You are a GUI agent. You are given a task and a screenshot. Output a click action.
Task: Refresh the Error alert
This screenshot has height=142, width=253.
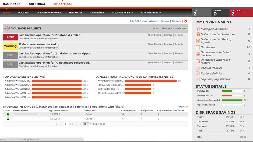pyautogui.click(x=179, y=35)
